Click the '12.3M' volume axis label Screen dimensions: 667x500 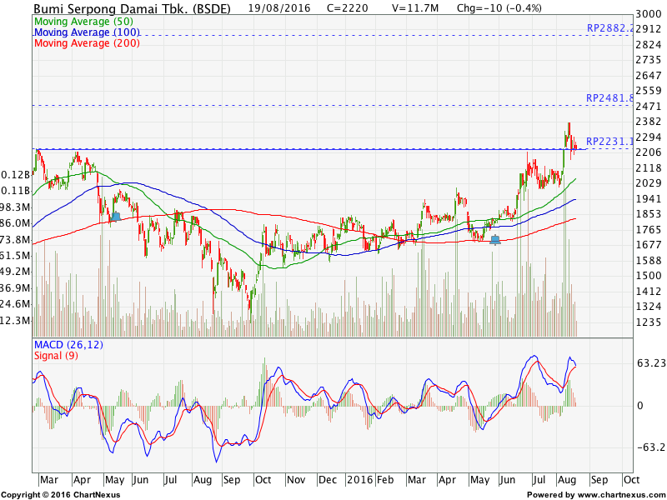15,320
